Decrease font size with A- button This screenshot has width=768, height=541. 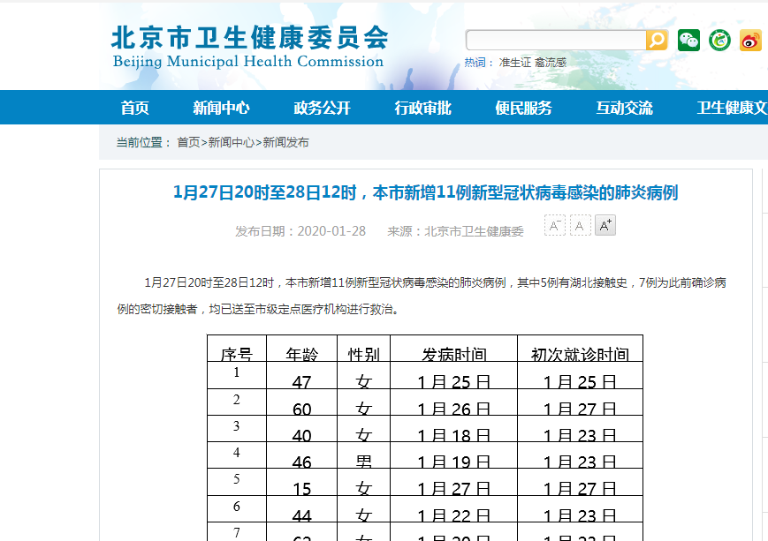click(554, 226)
